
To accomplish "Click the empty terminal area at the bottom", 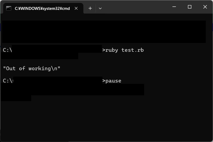I will tap(107, 123).
